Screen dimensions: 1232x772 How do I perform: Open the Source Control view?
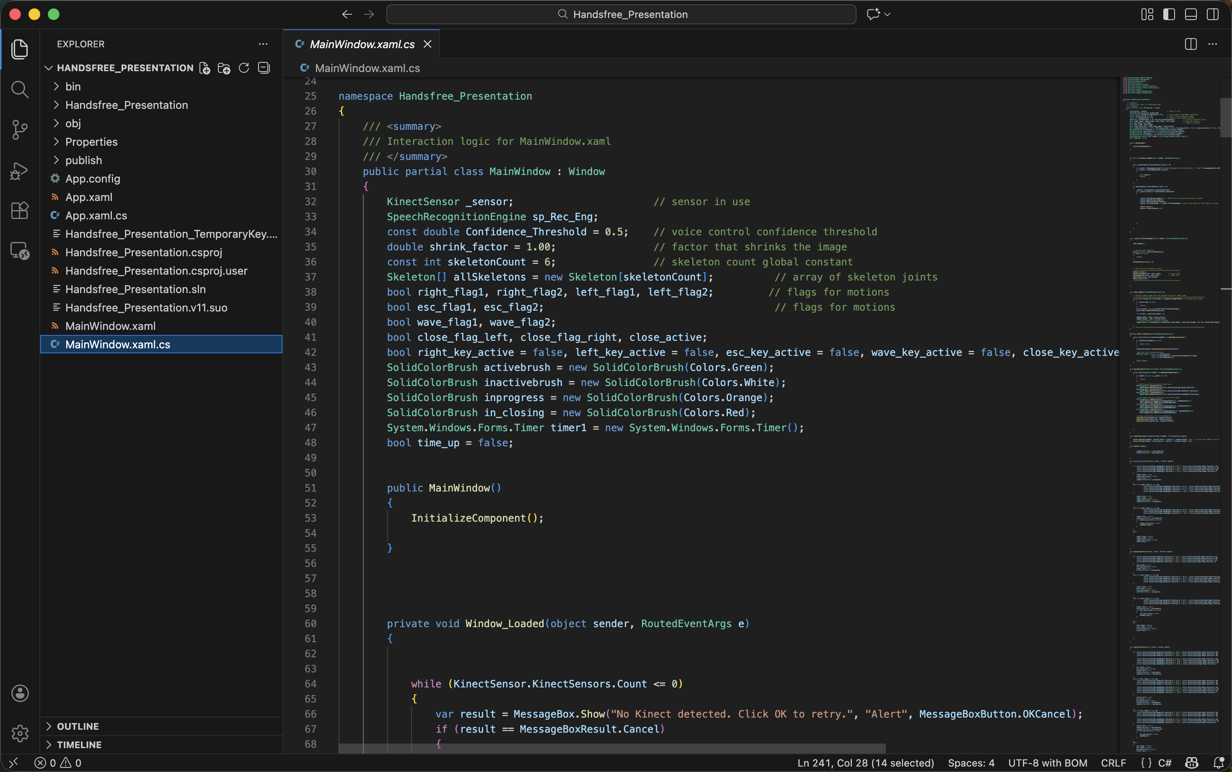[19, 130]
